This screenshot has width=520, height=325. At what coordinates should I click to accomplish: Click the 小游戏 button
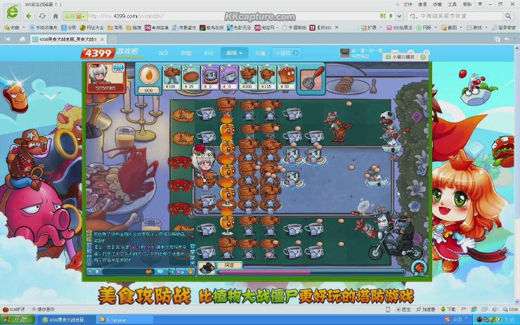coord(287,53)
